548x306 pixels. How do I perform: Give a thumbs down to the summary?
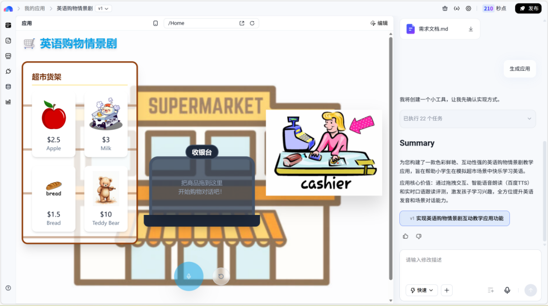[418, 236]
